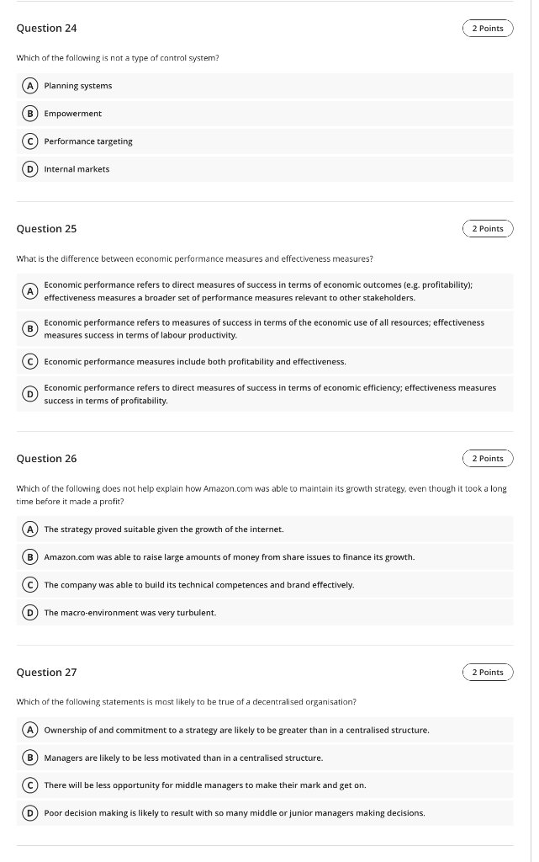
Task: Click the 'Question 25' heading
Action: coord(46,228)
